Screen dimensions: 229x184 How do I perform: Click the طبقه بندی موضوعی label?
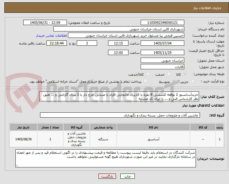point(209,74)
